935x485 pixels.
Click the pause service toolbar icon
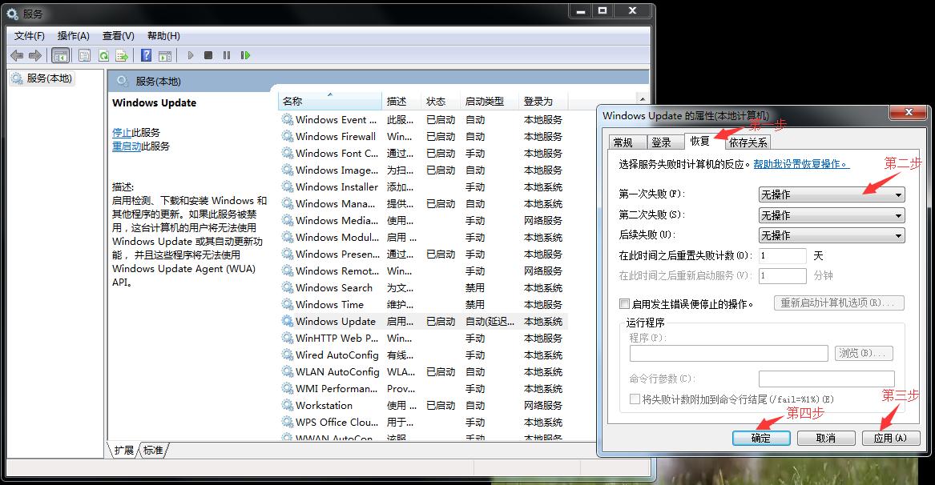pos(227,54)
